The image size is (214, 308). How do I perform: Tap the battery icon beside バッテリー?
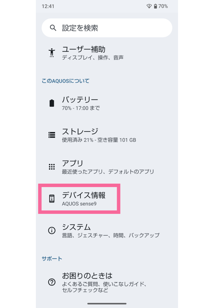click(51, 103)
